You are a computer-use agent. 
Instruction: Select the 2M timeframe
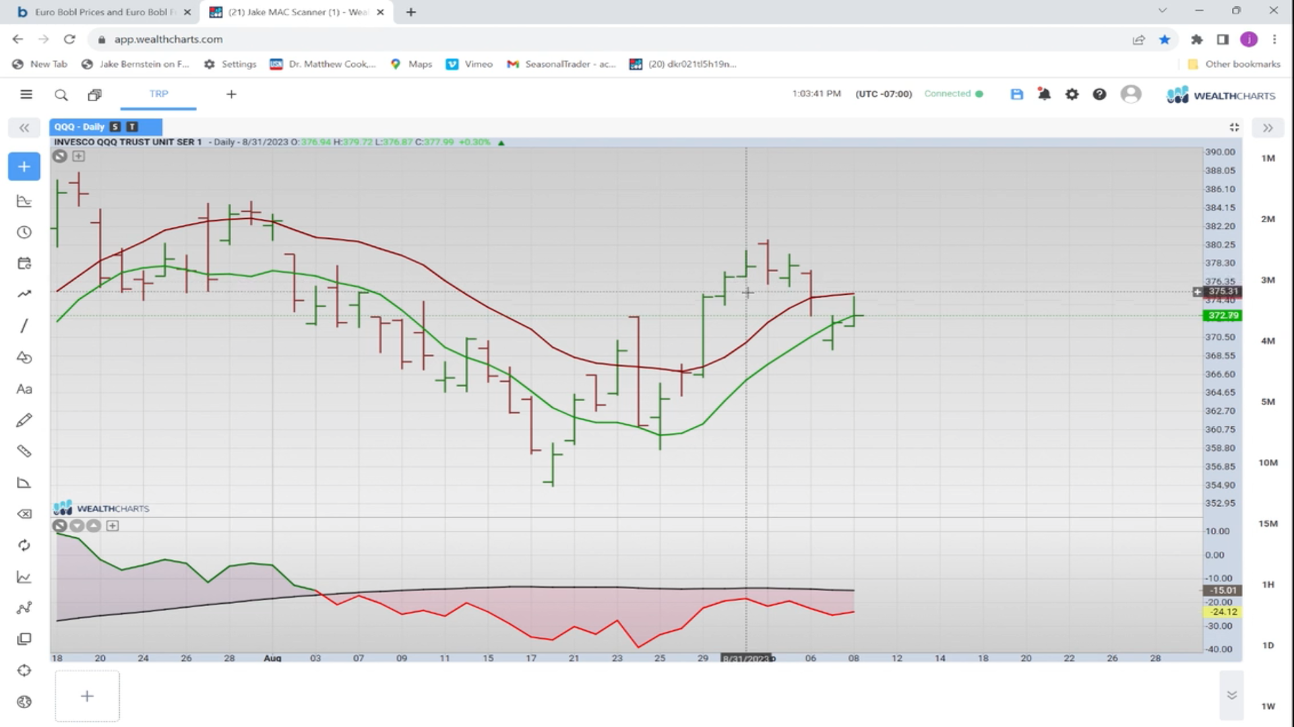(x=1268, y=219)
